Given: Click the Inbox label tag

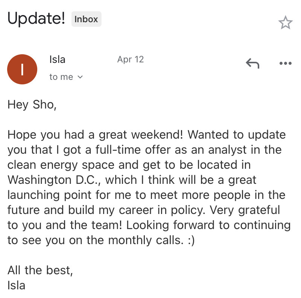Looking at the screenshot, I should [x=86, y=20].
